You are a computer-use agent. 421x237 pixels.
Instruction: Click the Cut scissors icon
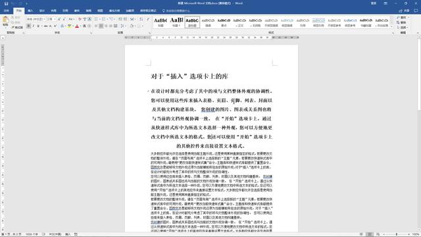coord(12,18)
